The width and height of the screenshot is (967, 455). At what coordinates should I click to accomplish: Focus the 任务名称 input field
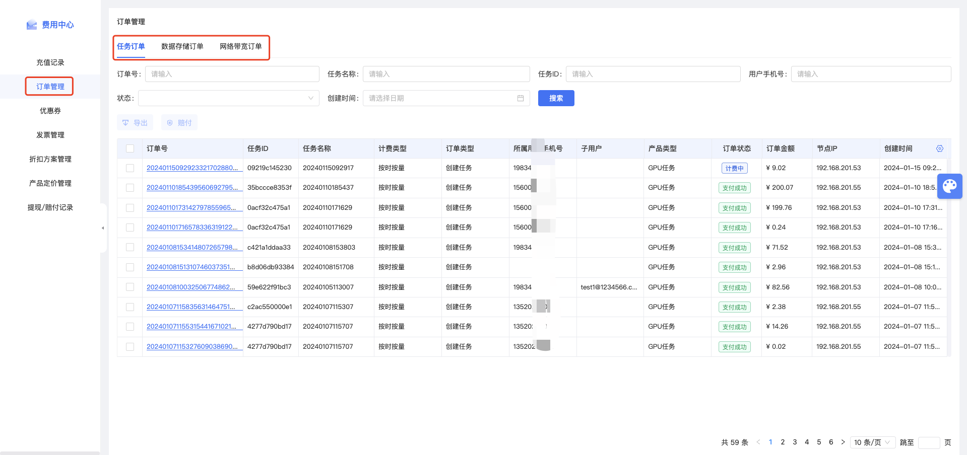tap(446, 74)
